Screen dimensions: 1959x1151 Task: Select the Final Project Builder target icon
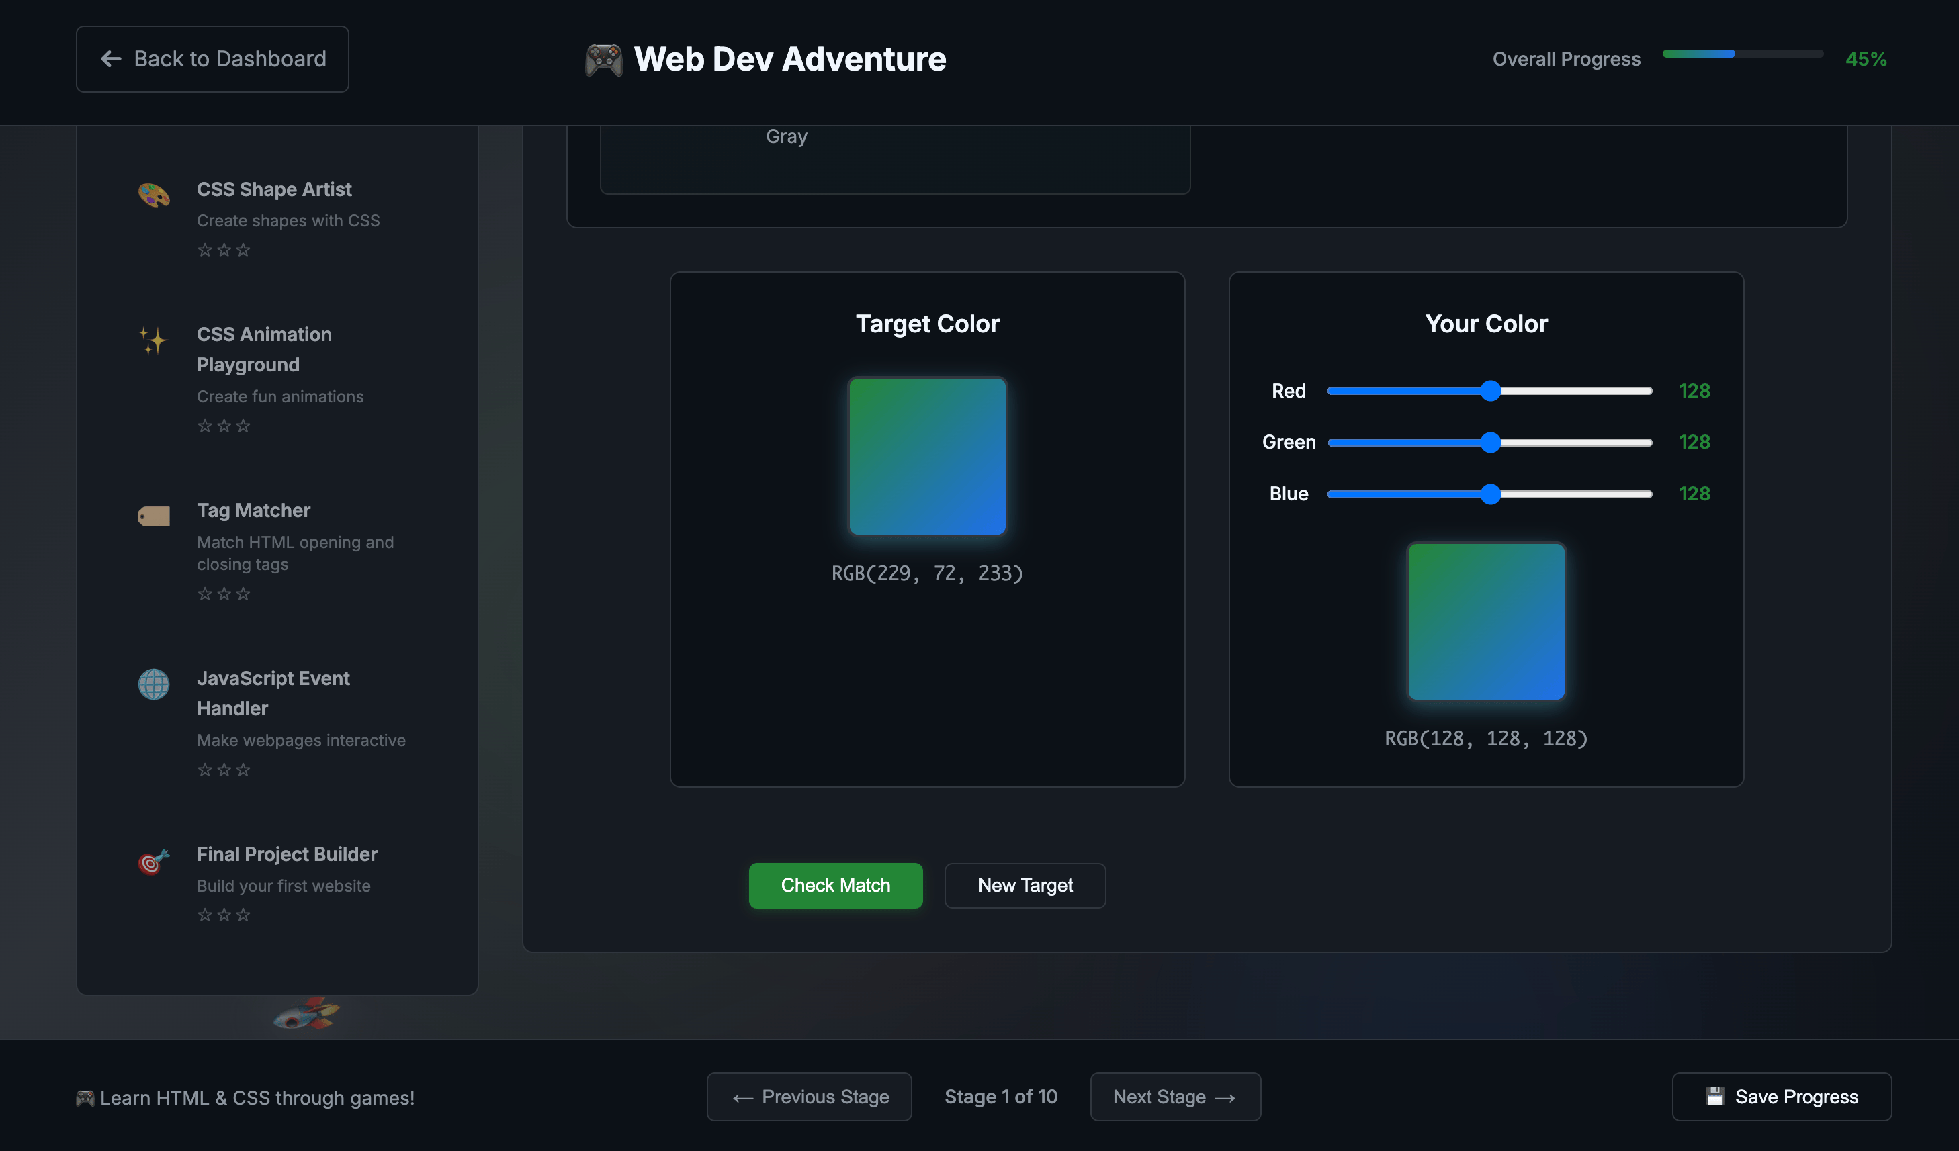[153, 861]
